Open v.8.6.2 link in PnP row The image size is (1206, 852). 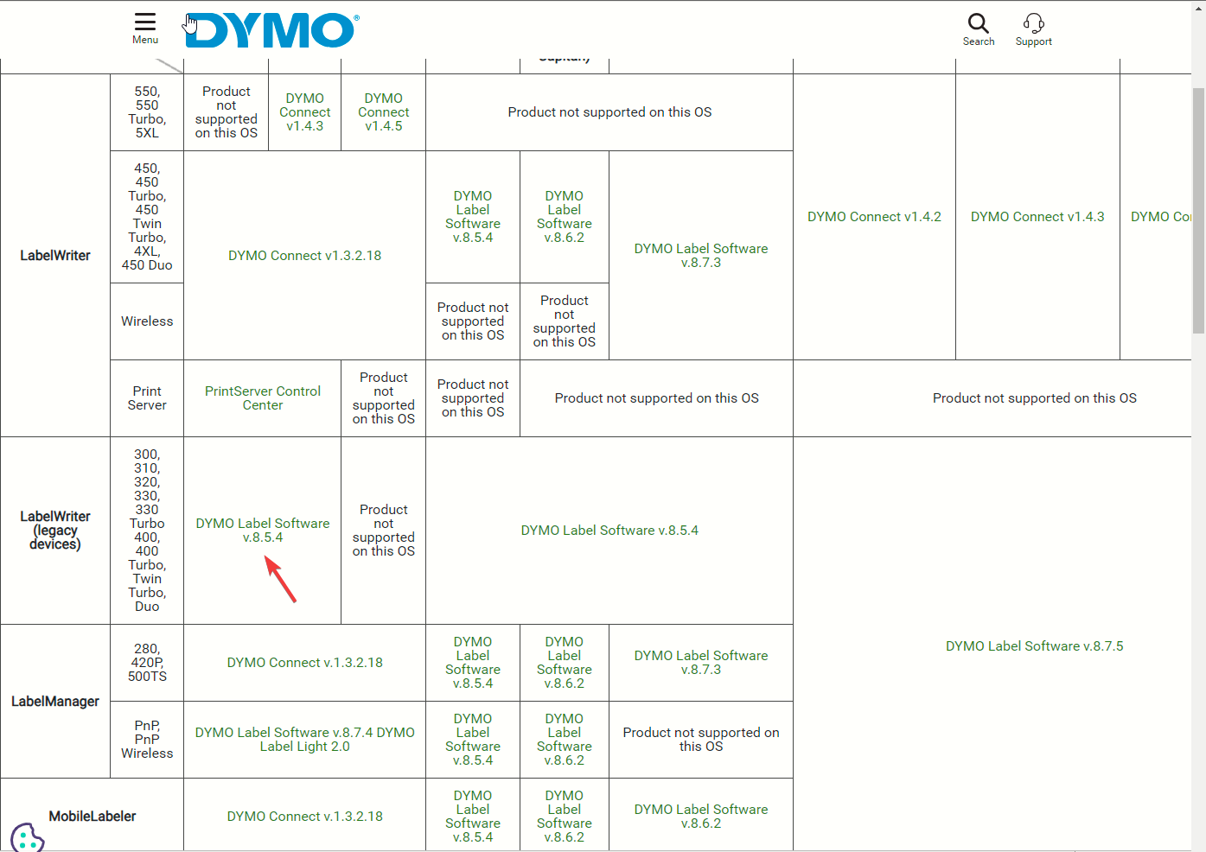[x=565, y=740]
